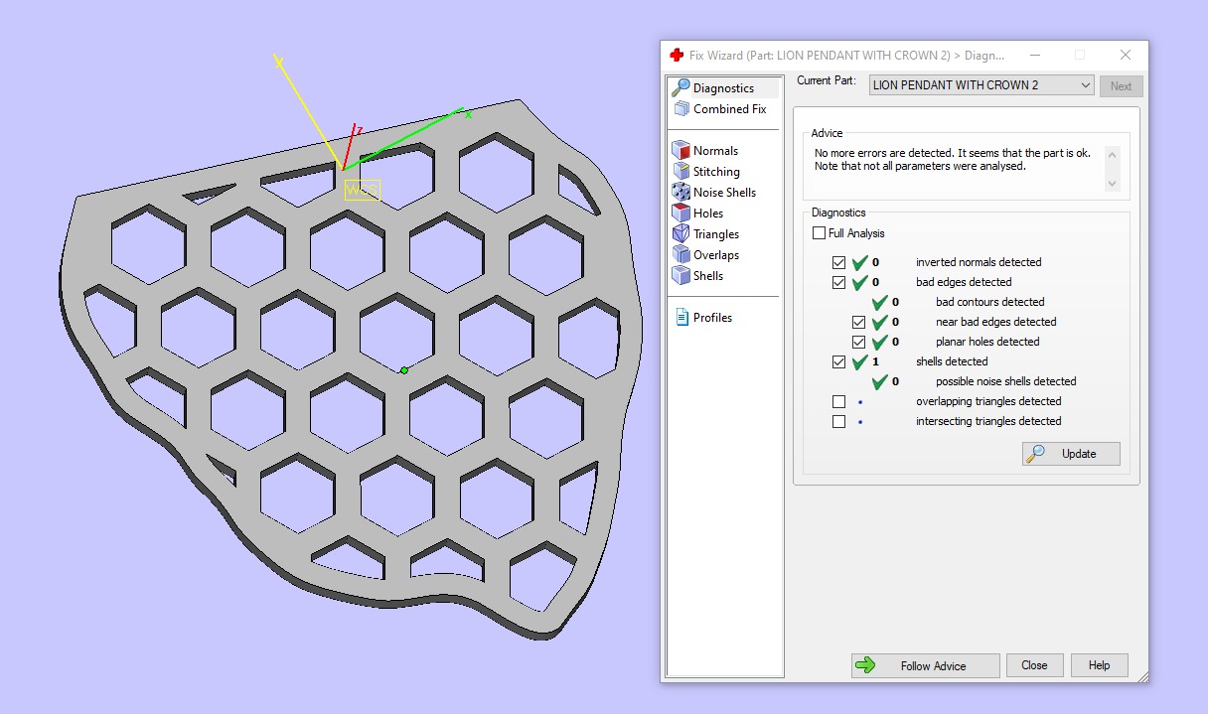Go to the Stitching page
This screenshot has height=714, width=1208.
[716, 172]
